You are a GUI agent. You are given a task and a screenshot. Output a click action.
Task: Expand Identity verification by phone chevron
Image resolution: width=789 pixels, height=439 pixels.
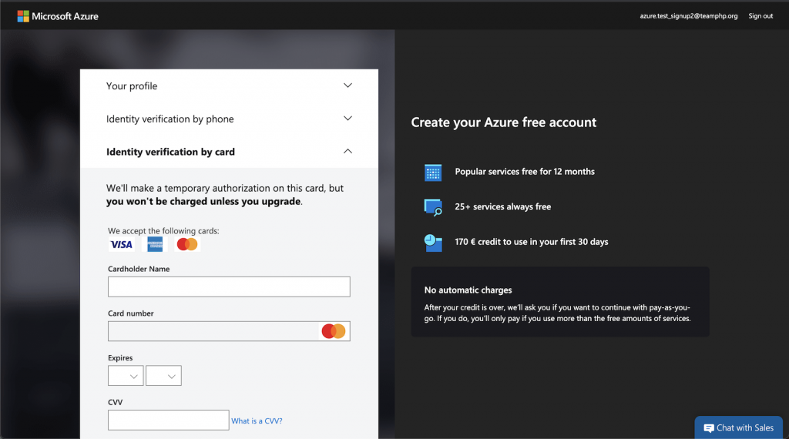[x=347, y=119]
